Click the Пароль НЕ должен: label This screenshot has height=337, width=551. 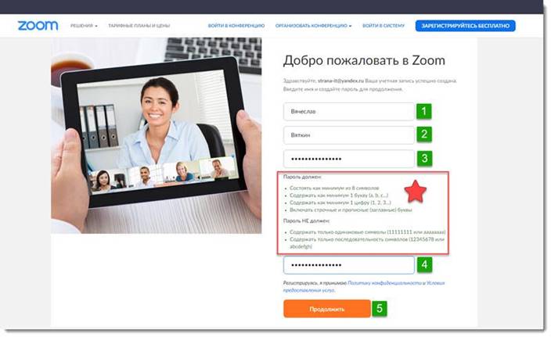(307, 220)
